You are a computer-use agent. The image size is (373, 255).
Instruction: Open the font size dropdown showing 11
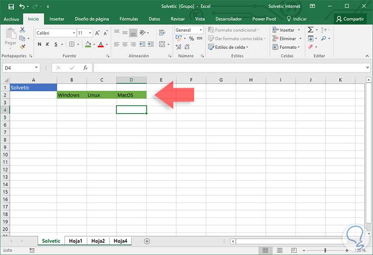click(x=90, y=33)
